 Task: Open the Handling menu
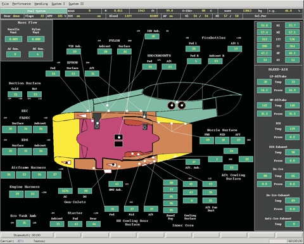tap(41, 4)
